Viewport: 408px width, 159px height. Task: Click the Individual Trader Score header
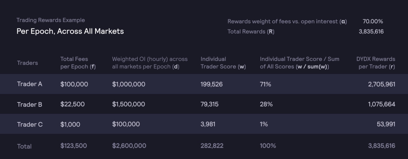click(x=223, y=63)
